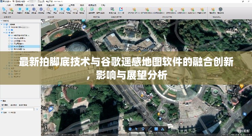Image resolution: width=252 pixels, height=136 pixels.
Task: Click the SRTM(90米) terrain download icon
Action: pyautogui.click(x=171, y=10)
